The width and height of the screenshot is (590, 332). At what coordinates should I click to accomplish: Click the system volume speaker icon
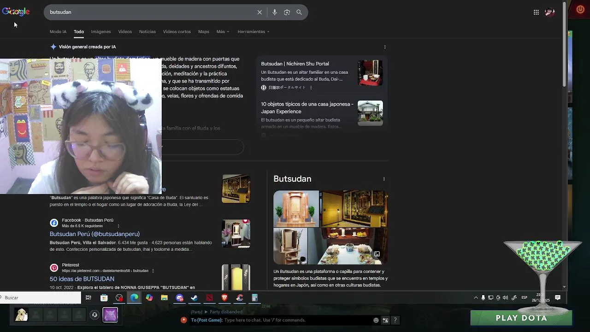[506, 298]
